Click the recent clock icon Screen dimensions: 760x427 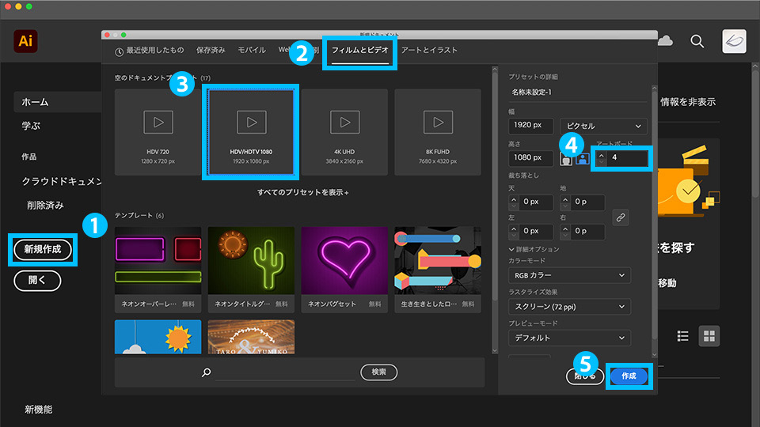click(x=119, y=52)
